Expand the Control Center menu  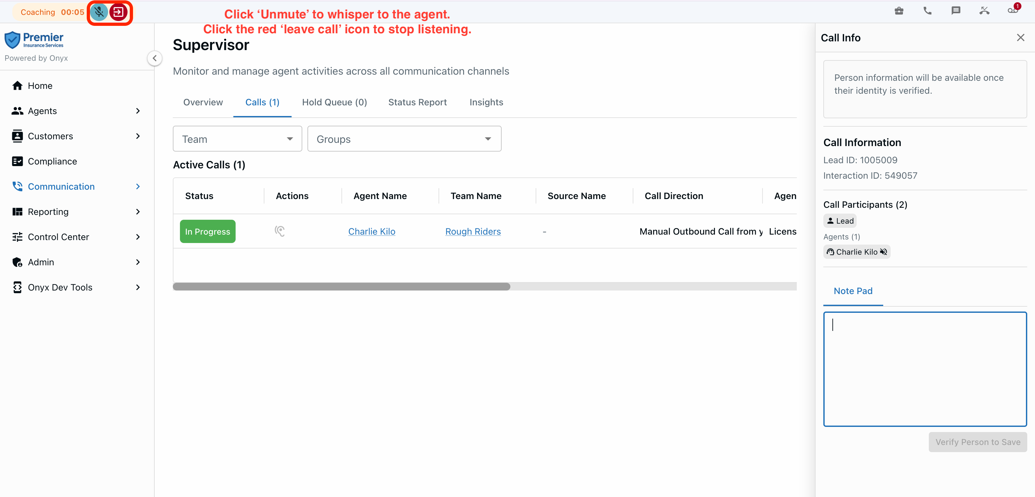tap(77, 237)
